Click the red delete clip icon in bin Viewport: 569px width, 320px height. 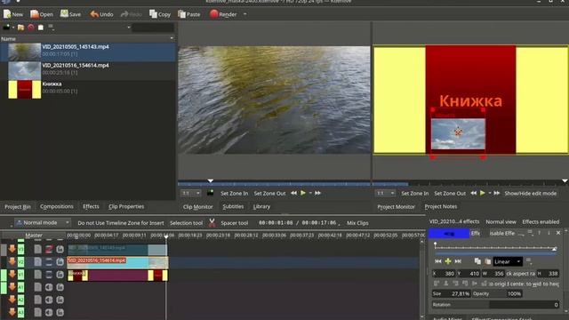31,28
